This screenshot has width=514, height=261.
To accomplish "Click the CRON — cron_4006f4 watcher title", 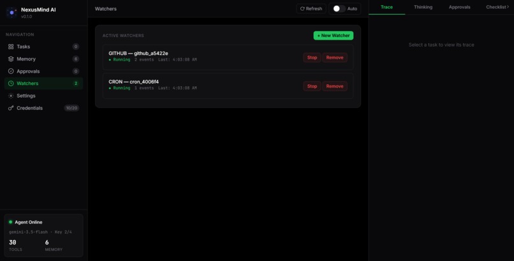I will click(x=134, y=82).
